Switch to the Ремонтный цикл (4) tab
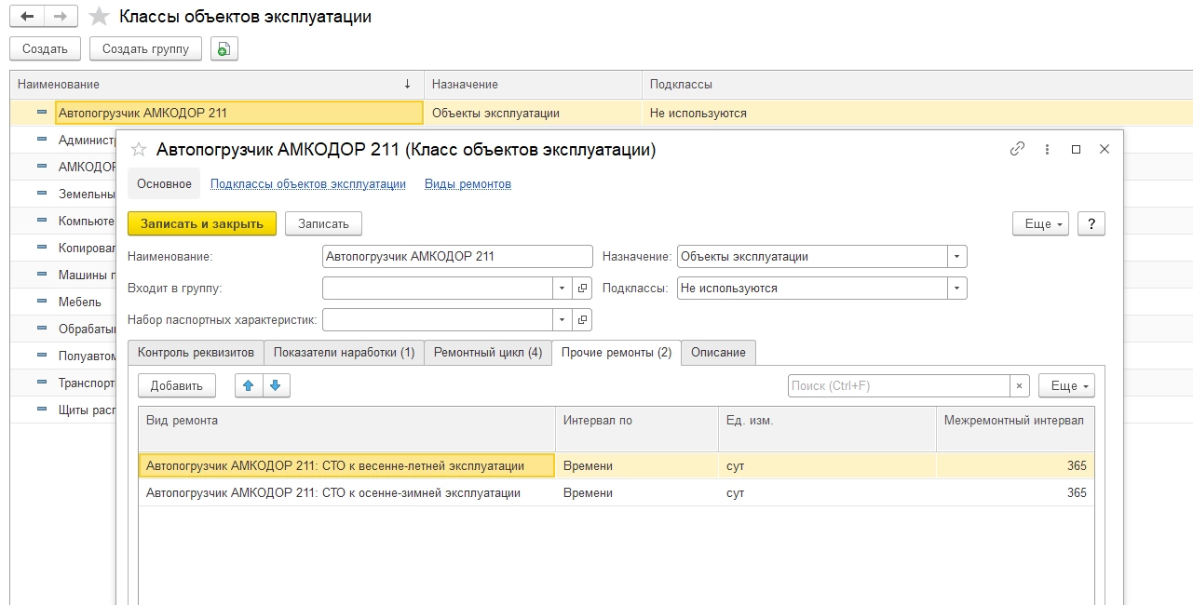 pyautogui.click(x=488, y=353)
